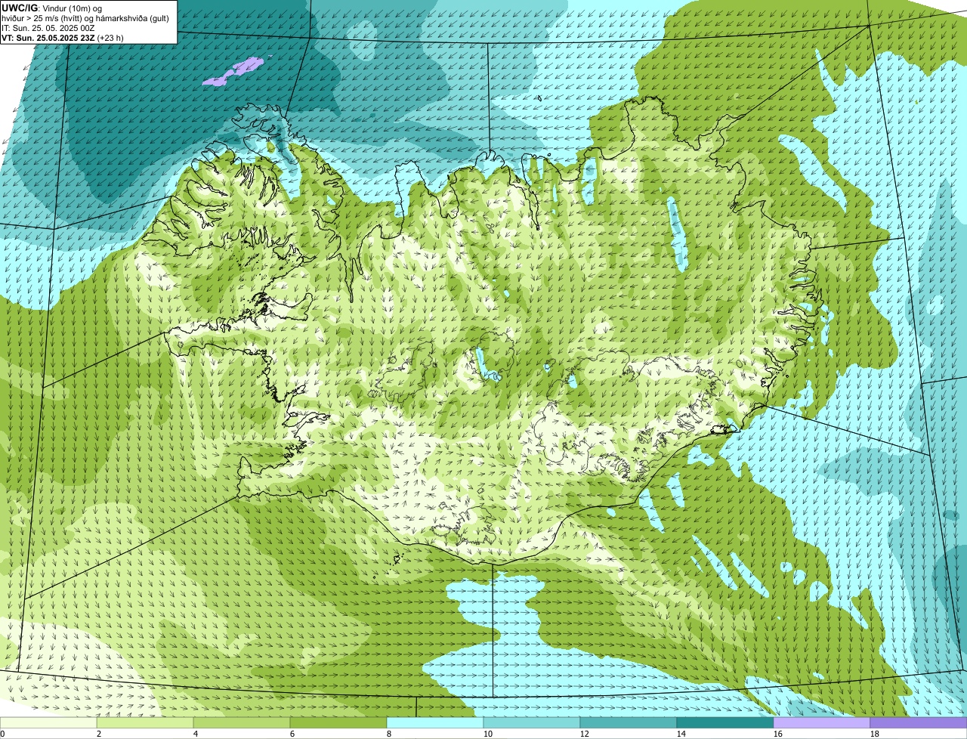967x739 pixels.
Task: Click the legend scale label "16"
Action: 778,734
